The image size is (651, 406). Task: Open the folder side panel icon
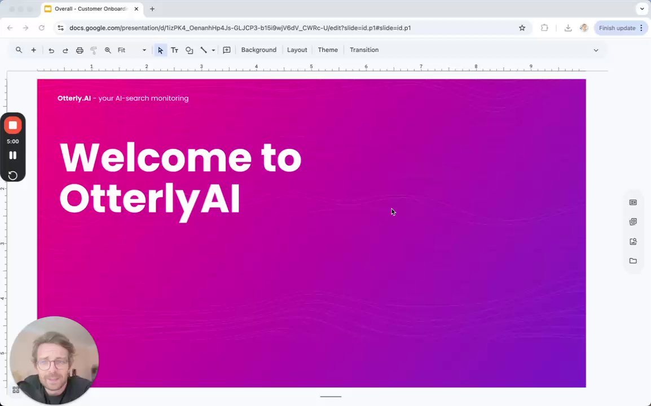tap(633, 261)
